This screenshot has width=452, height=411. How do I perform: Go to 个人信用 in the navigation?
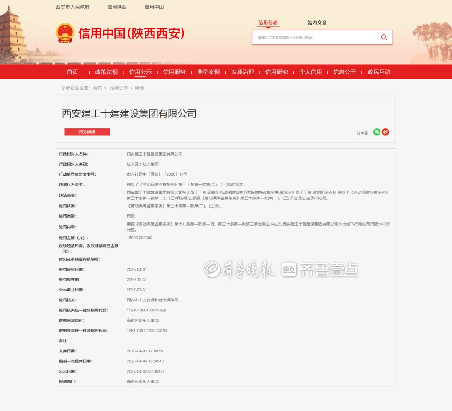tap(310, 72)
